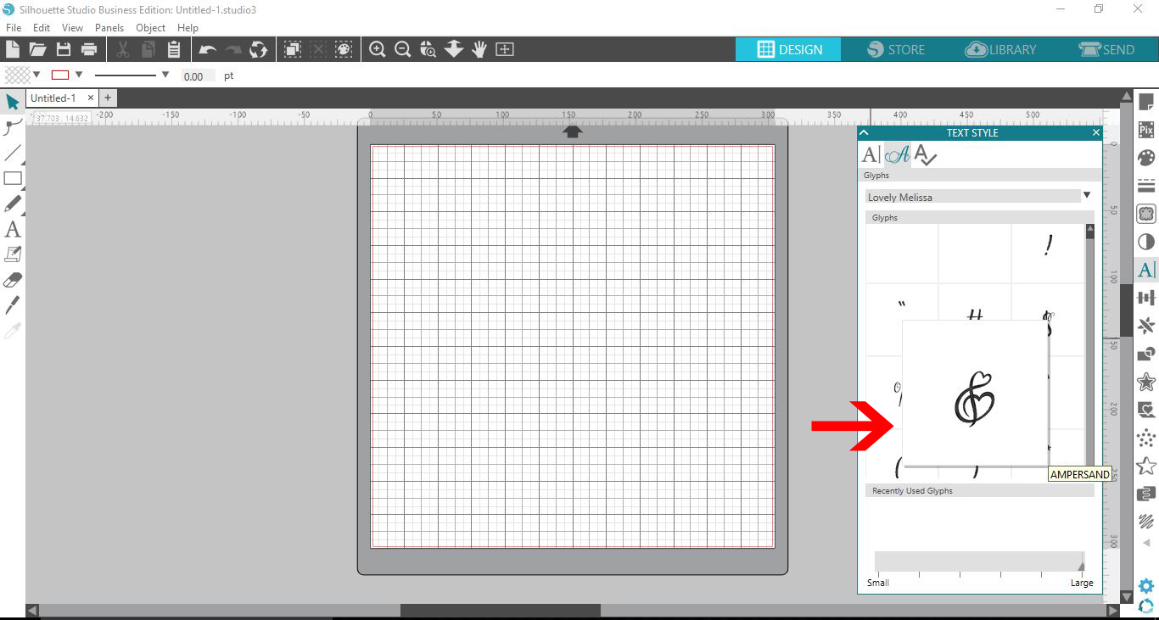
Task: Click the Paste clipboard icon
Action: [x=174, y=49]
